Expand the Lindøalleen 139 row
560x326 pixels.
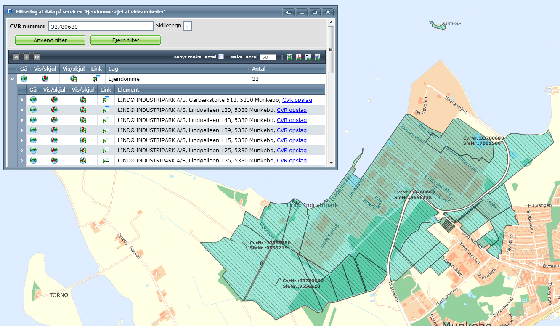[22, 130]
